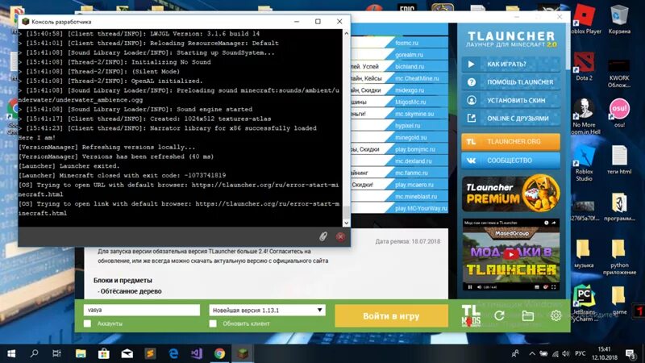Open the TLAUNCHER.ORG orange button
The height and width of the screenshot is (363, 645).
pyautogui.click(x=510, y=142)
